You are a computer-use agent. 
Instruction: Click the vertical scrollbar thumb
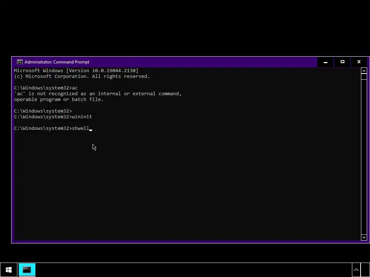[x=364, y=77]
